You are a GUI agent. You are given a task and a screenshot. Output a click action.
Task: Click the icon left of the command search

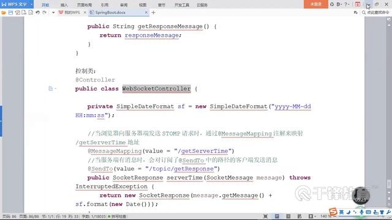[355, 12]
